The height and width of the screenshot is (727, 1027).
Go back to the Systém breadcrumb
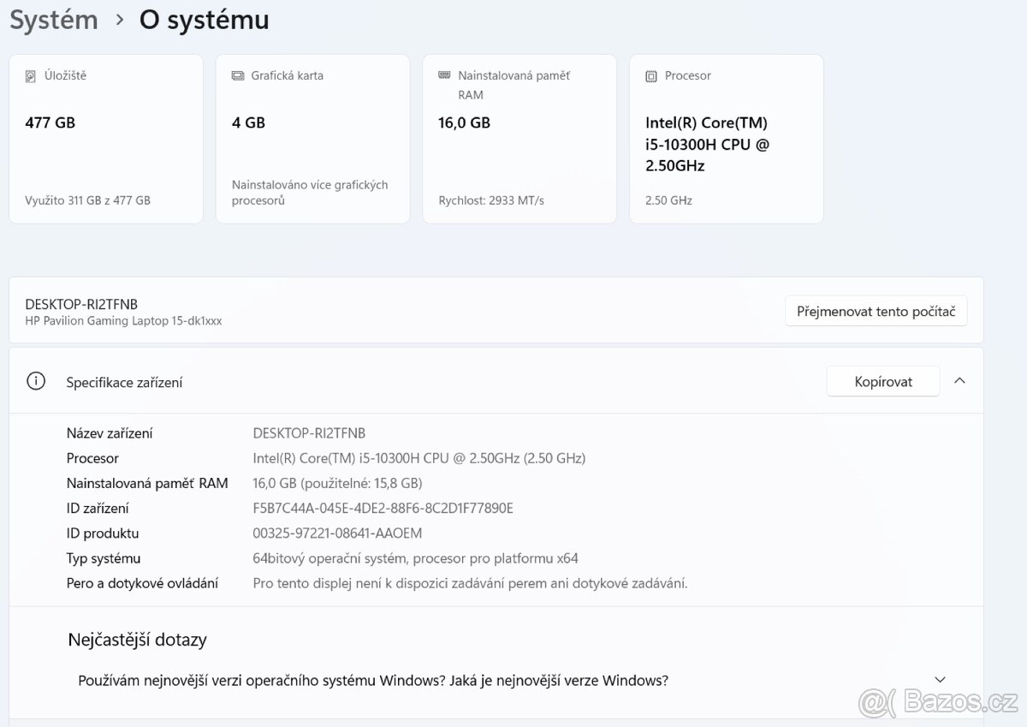[x=54, y=20]
